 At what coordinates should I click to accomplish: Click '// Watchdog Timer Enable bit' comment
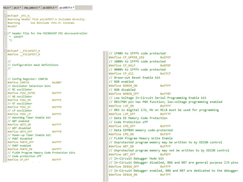[29, 118]
